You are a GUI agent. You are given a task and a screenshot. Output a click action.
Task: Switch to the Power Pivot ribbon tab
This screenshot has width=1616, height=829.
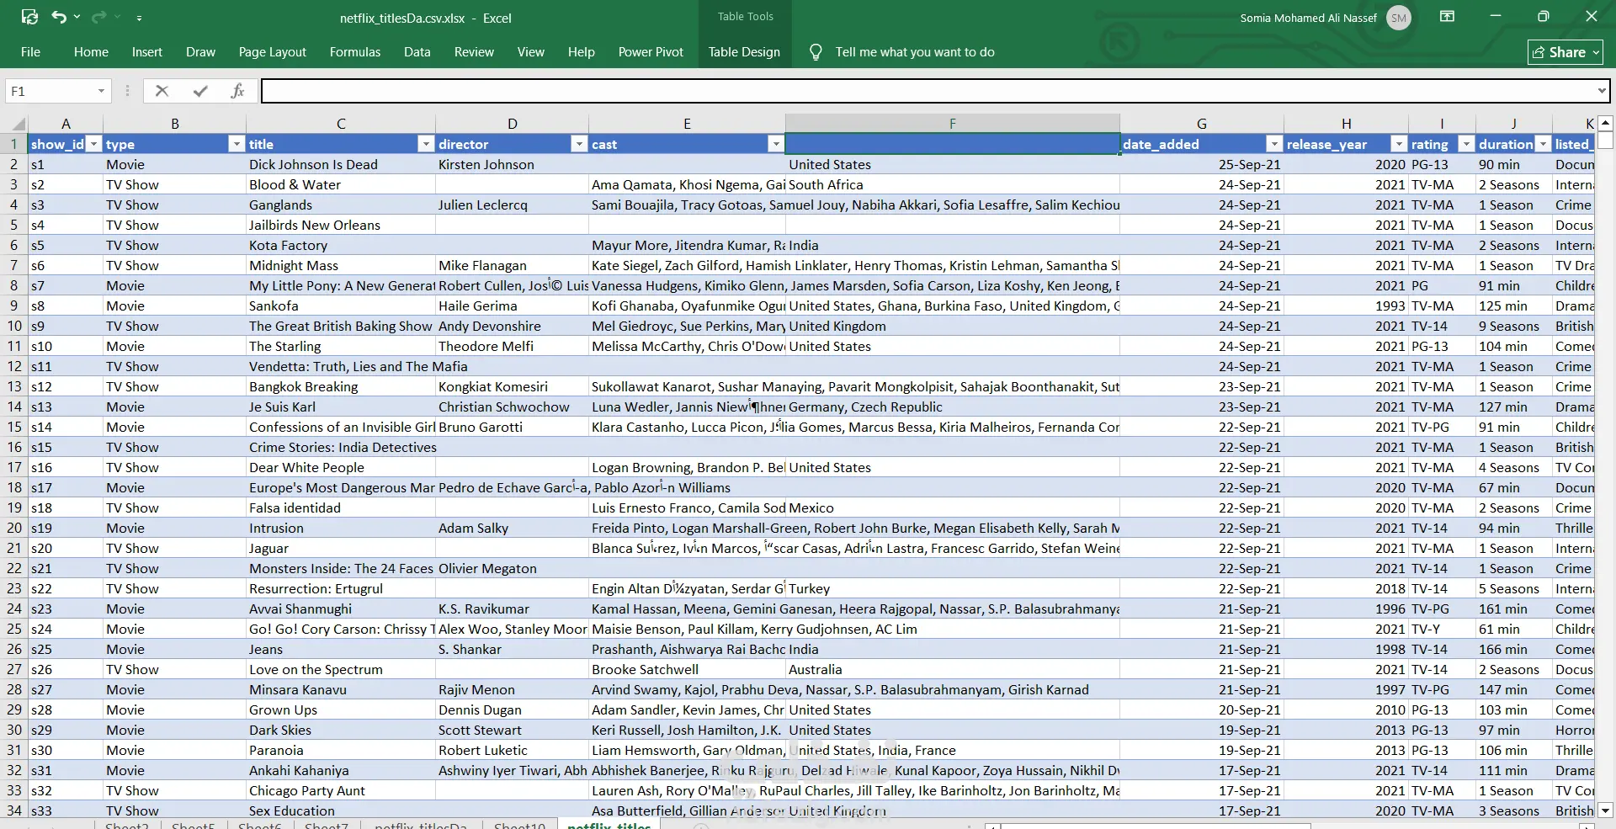651,52
